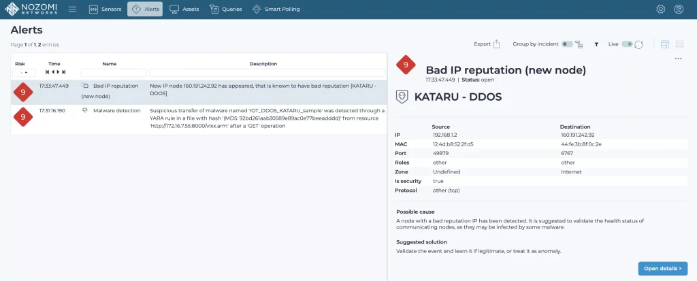
Task: Click destination IP 160.191.242.92 in details
Action: [577, 135]
